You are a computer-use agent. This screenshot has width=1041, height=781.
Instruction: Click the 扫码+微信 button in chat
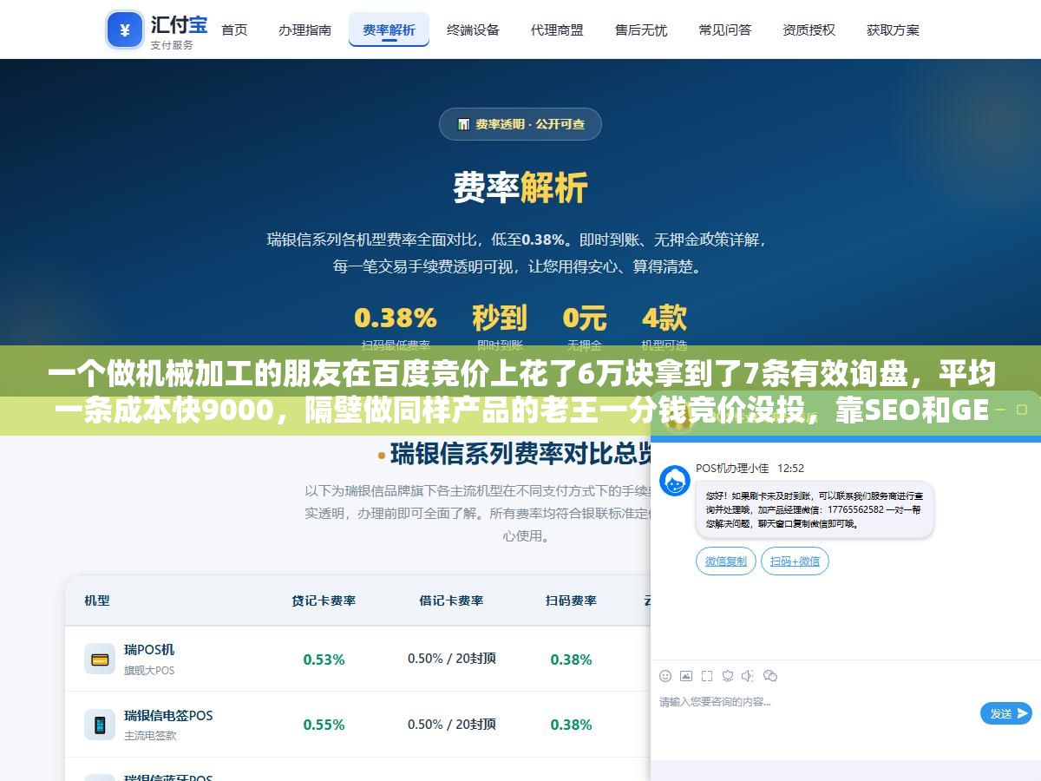coord(795,561)
